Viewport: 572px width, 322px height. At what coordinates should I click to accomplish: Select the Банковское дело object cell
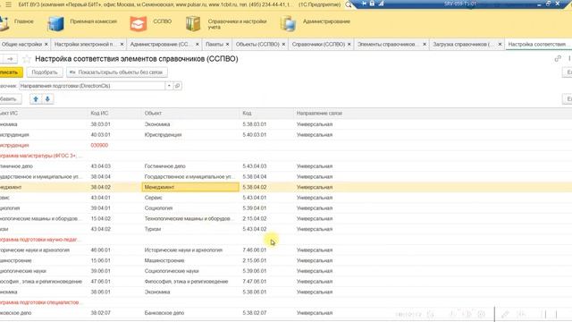tap(190, 313)
